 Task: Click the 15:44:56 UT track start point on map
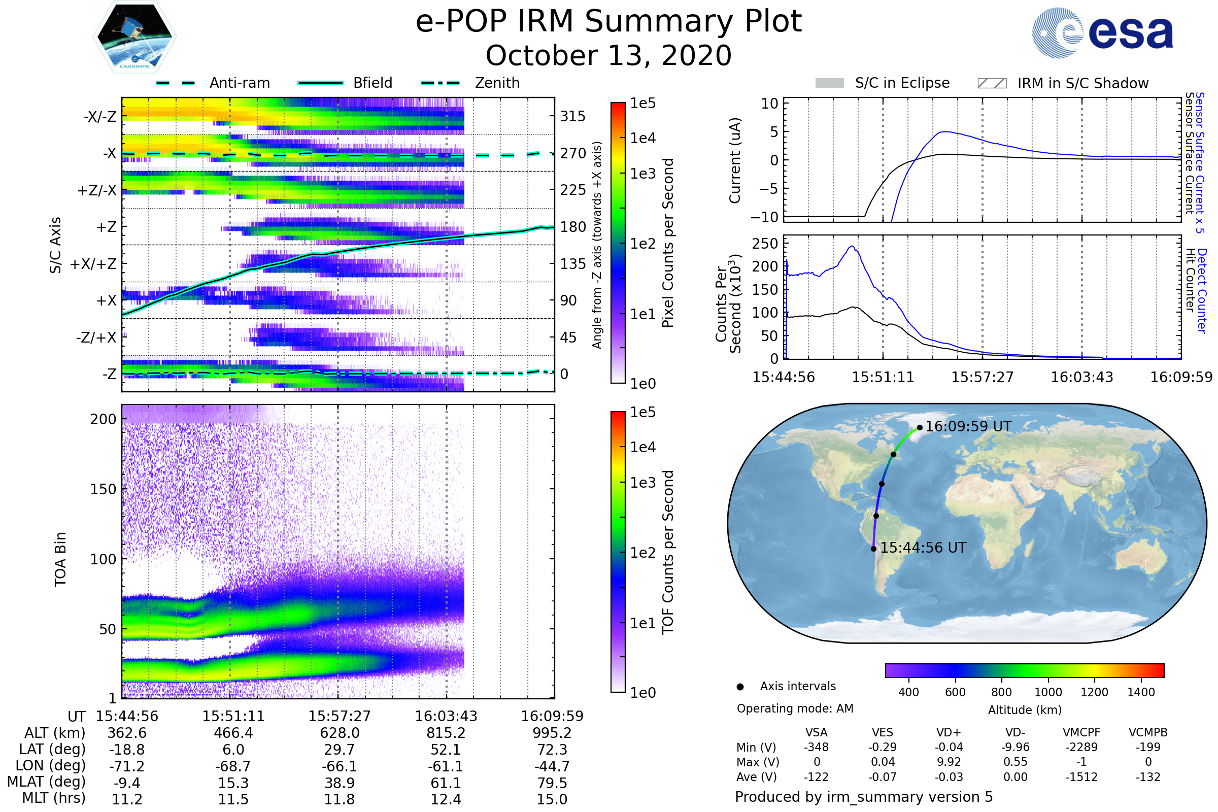point(873,549)
